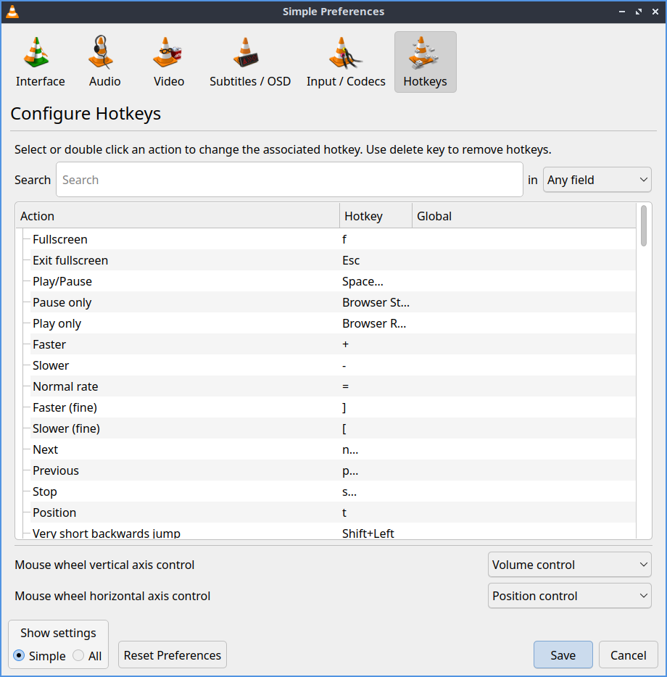The height and width of the screenshot is (677, 667).
Task: Expand the Any field search dropdown
Action: point(597,180)
